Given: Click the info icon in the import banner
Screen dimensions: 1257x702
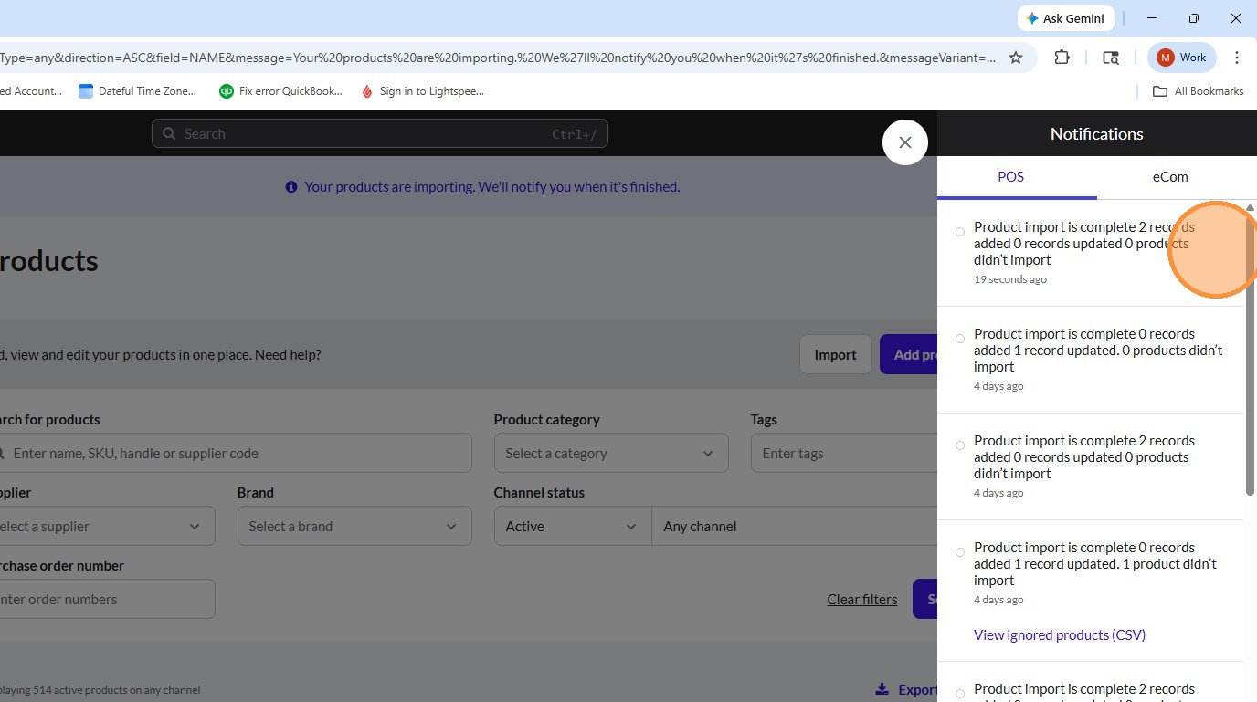Looking at the screenshot, I should coord(291,187).
